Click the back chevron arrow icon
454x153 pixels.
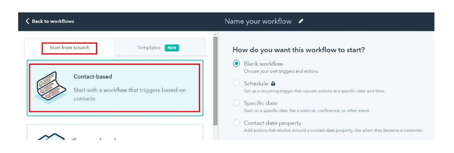(27, 21)
